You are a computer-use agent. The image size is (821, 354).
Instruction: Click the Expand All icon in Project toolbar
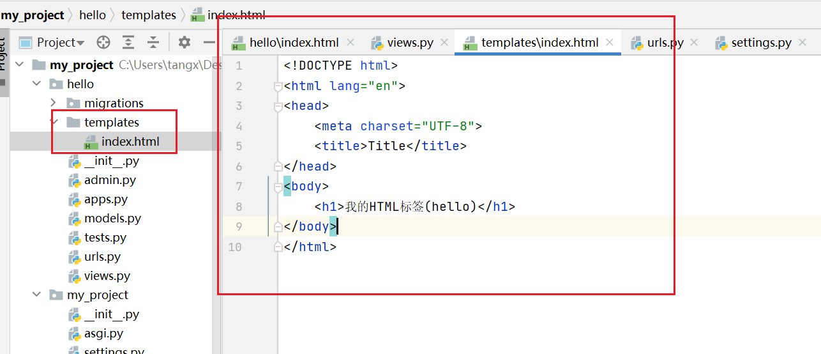click(x=128, y=43)
